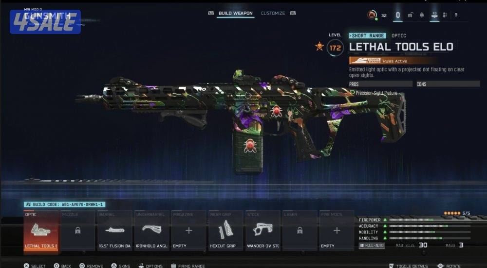Screen dimensions: 487x268
Task: Click the Pros header
Action: point(381,84)
